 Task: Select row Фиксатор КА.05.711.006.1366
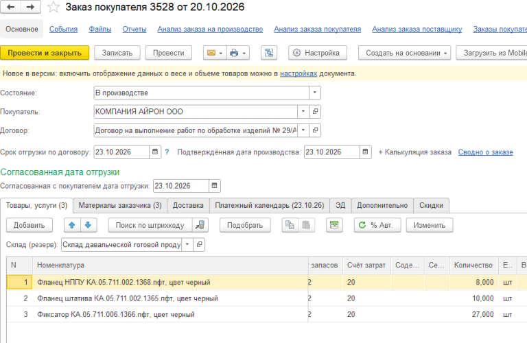click(x=267, y=314)
